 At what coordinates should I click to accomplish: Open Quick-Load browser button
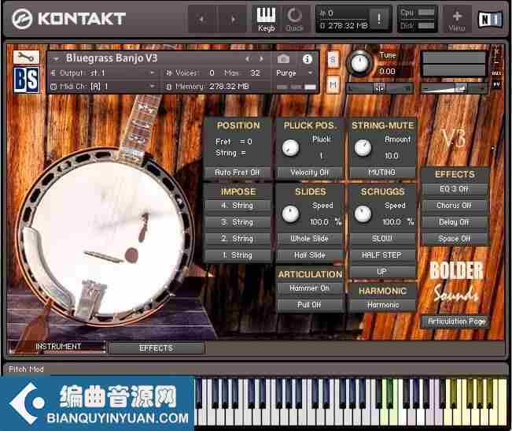(x=294, y=19)
